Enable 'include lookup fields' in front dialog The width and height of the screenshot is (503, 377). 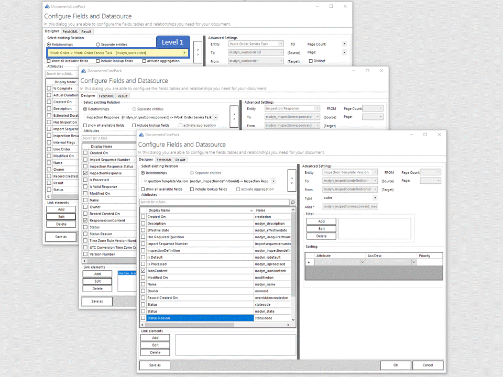point(192,190)
